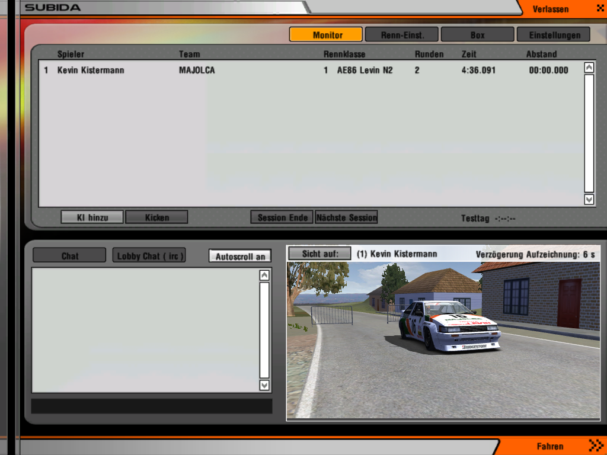End session with Session Ende

coord(282,217)
